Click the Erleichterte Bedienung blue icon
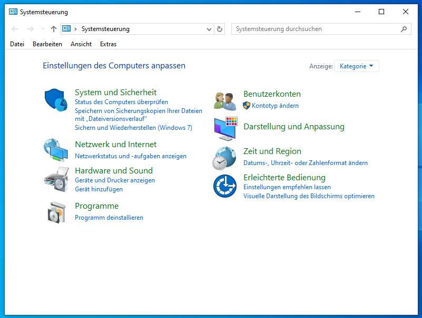The width and height of the screenshot is (422, 318). (224, 186)
